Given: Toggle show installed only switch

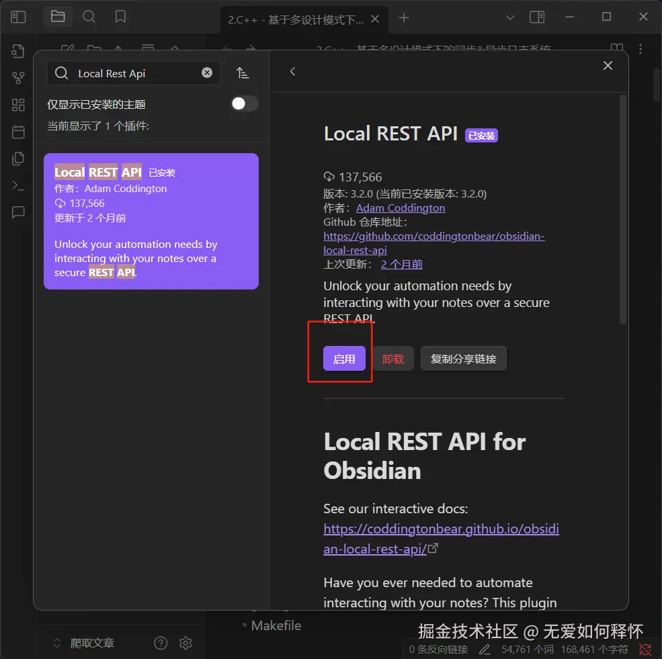Looking at the screenshot, I should click(x=244, y=103).
